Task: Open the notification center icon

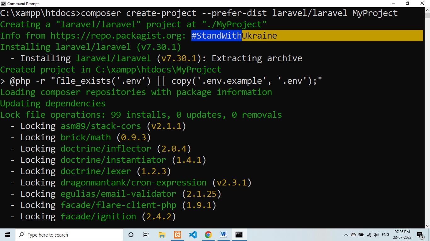Action: 420,235
